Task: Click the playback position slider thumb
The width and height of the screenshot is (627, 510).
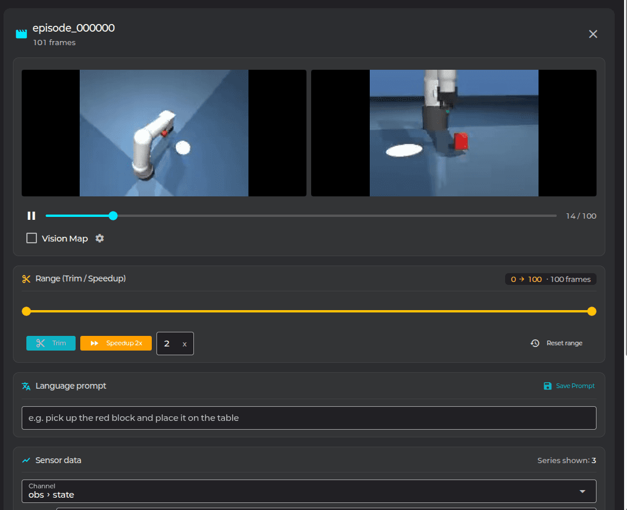Action: pyautogui.click(x=113, y=216)
